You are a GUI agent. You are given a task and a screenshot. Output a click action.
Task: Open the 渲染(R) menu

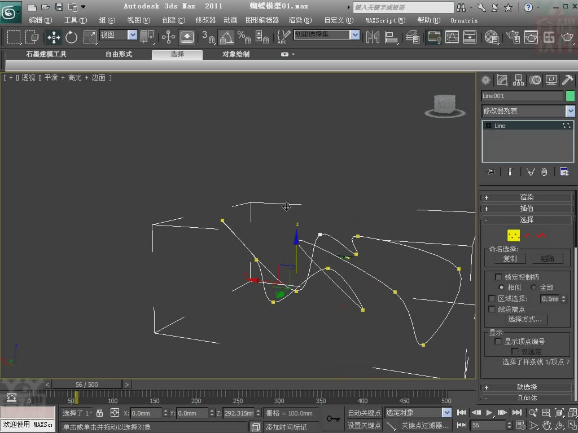[300, 20]
